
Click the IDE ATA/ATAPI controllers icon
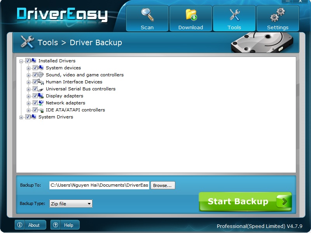click(x=41, y=110)
